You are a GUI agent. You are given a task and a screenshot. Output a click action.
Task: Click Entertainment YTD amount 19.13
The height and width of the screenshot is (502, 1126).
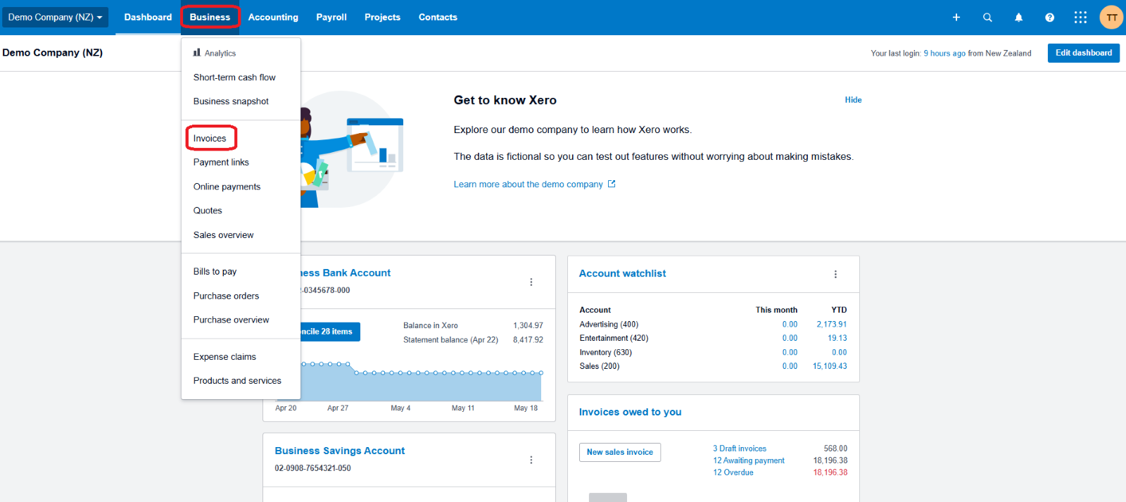click(x=837, y=339)
